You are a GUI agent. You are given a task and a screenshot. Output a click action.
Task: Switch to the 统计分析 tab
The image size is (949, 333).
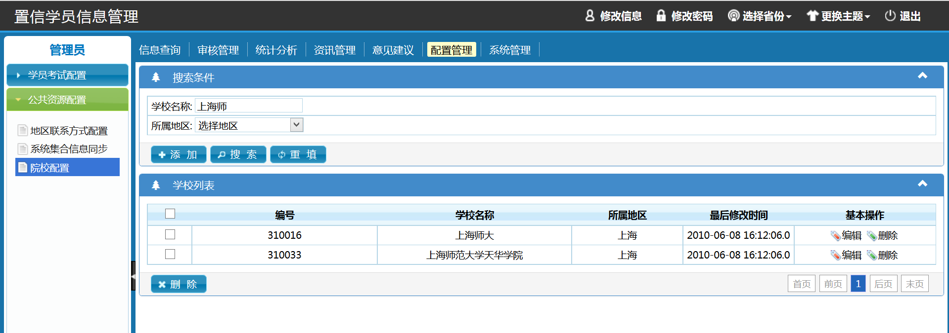point(276,50)
